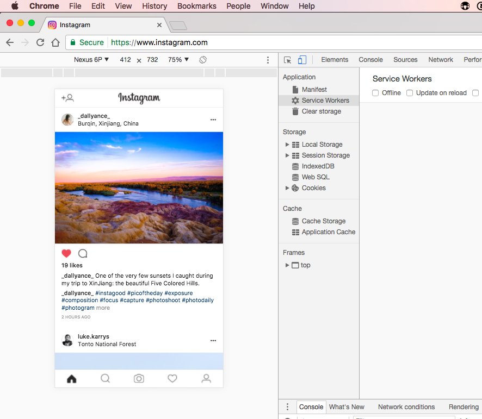This screenshot has height=419, width=482.
Task: Click the browser forward arrow
Action: pyautogui.click(x=25, y=42)
